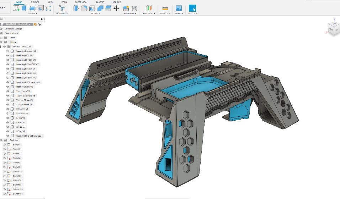Choose the Combine bodies tool

point(100,9)
